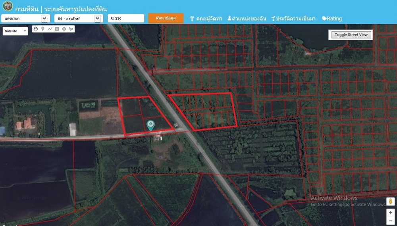Click the parcel number field 51339
The width and height of the screenshot is (397, 226).
pos(126,19)
